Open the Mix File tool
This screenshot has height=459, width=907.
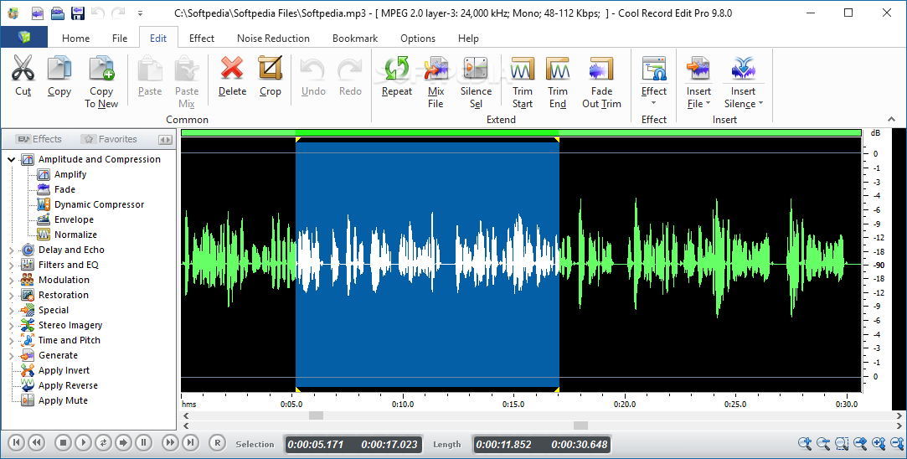point(435,69)
